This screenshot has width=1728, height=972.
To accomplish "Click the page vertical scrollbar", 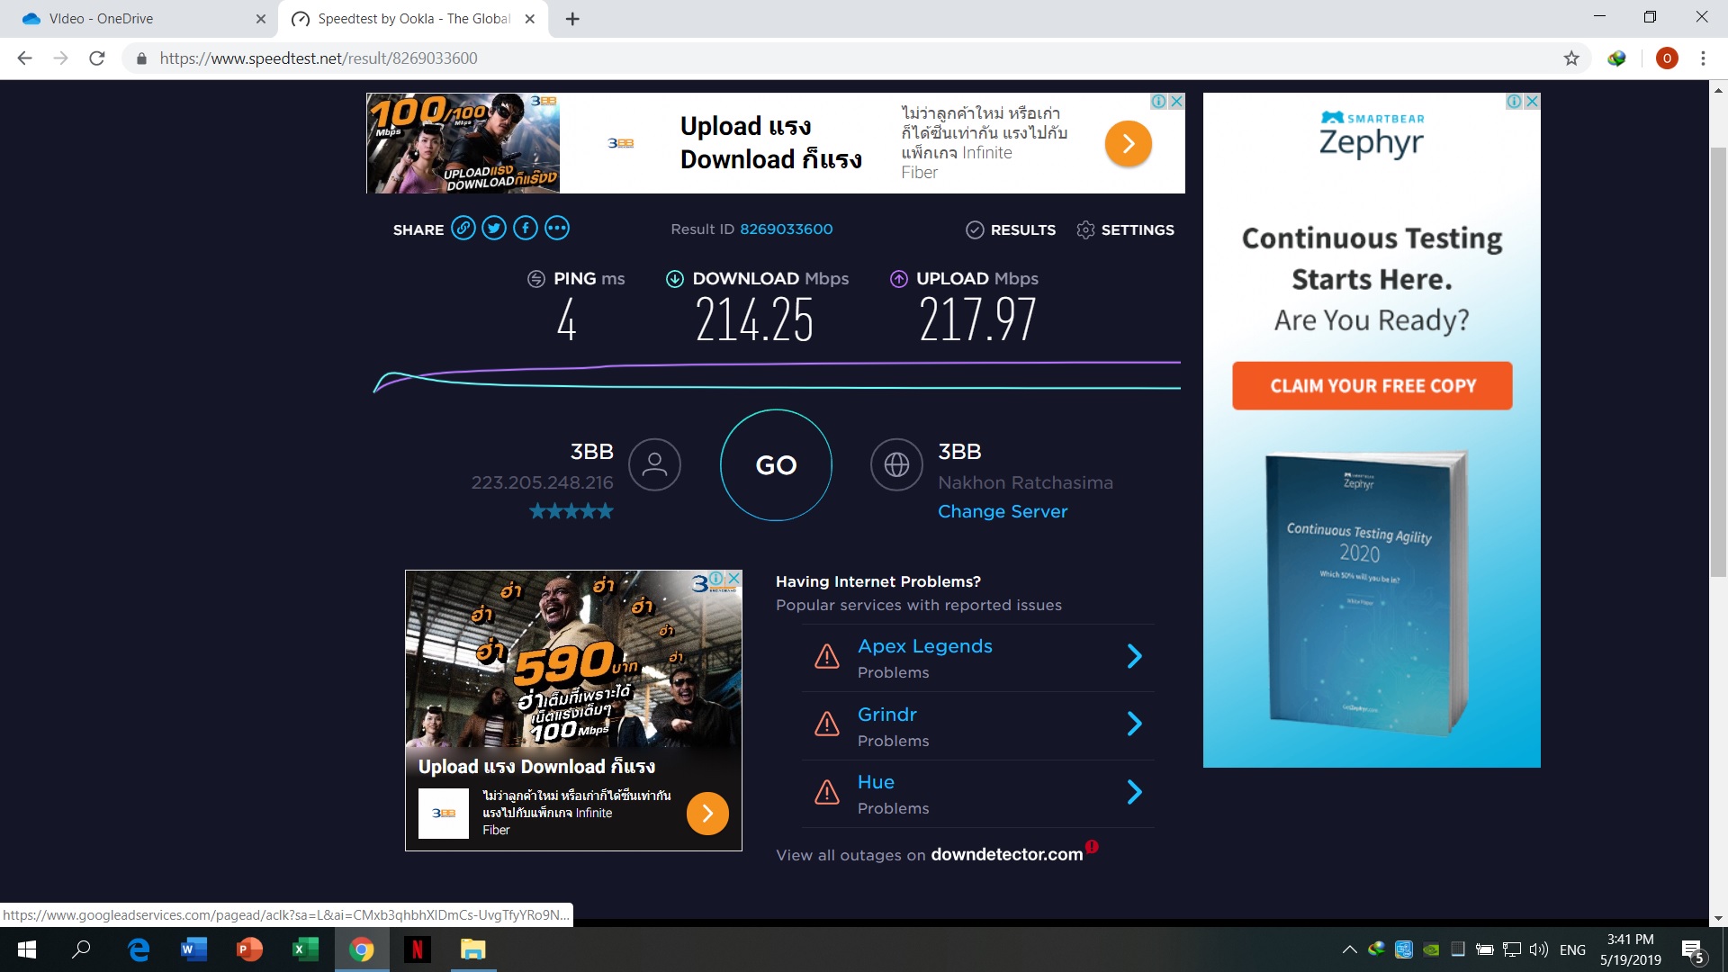I will click(1718, 360).
